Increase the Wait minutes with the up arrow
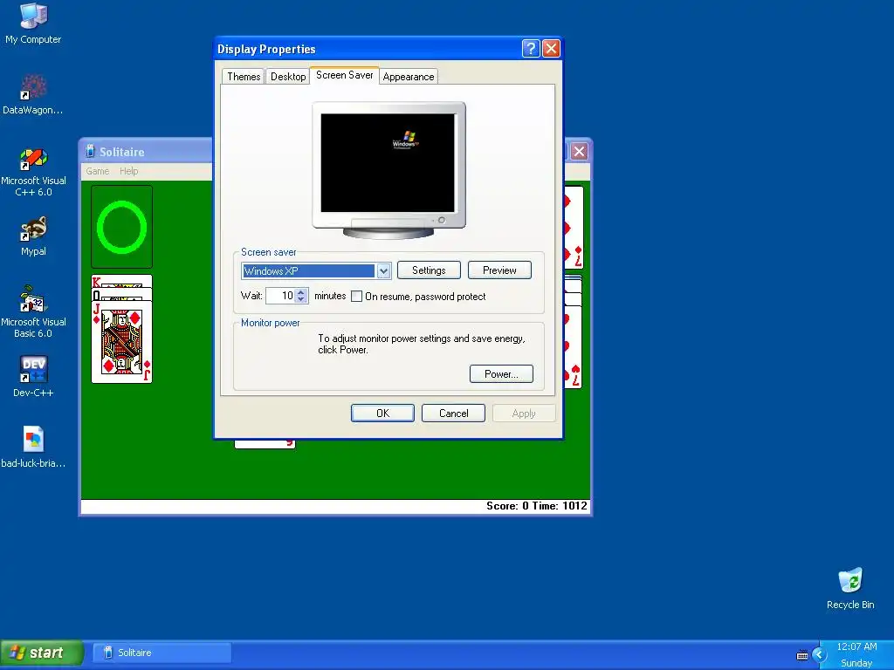This screenshot has height=670, width=894. click(301, 292)
